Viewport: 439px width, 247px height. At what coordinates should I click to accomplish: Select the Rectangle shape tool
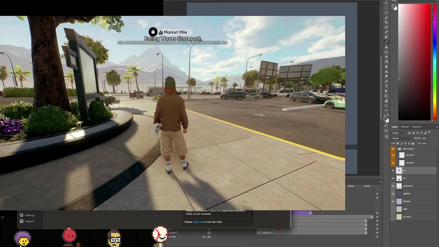click(387, 96)
